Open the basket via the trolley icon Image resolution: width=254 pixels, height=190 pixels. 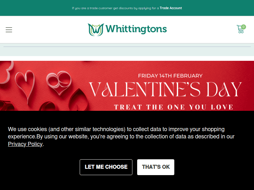[x=241, y=29]
